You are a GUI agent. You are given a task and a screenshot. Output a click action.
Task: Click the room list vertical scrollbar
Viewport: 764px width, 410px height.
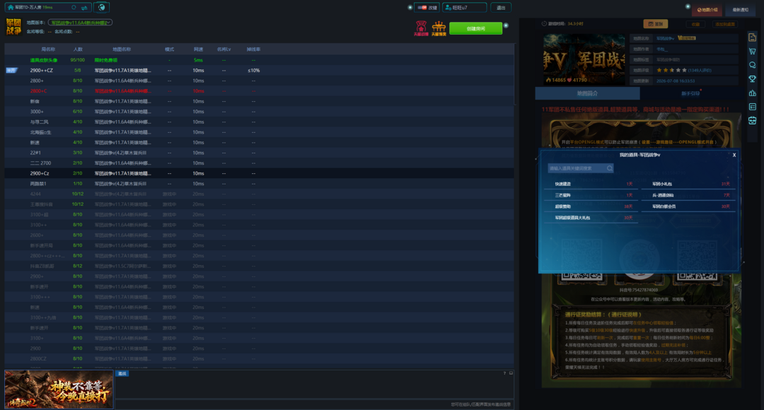[x=515, y=74]
